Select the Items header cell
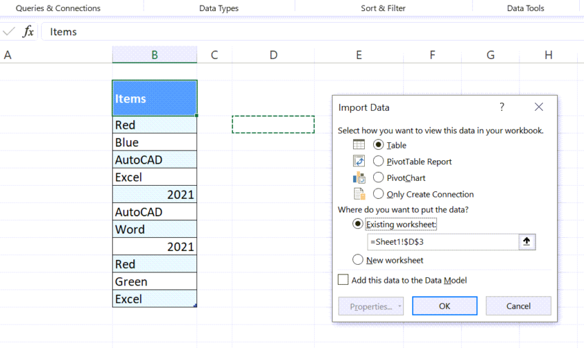The width and height of the screenshot is (584, 348). [155, 98]
